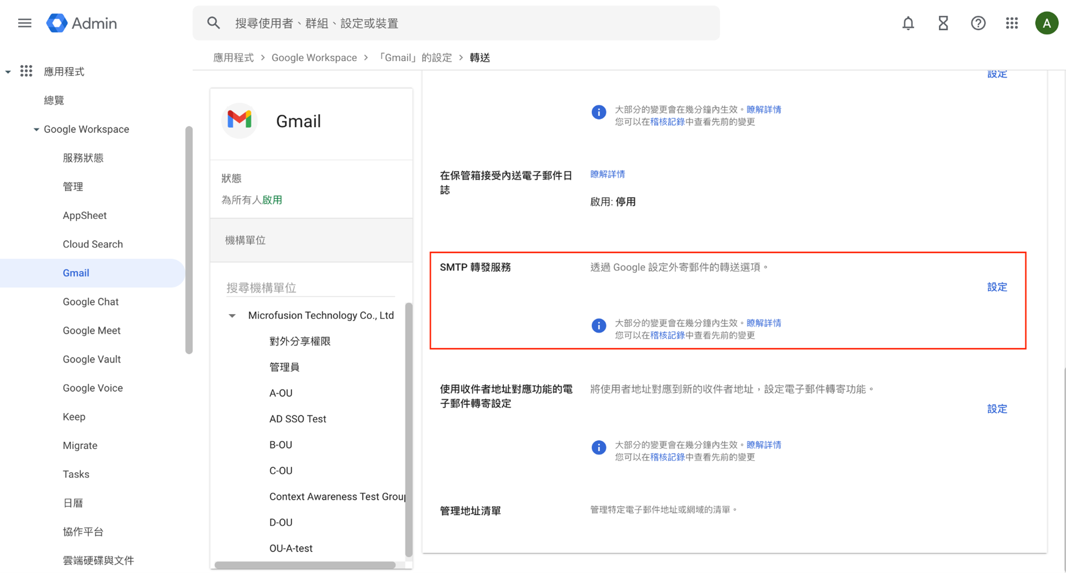This screenshot has height=573, width=1066.
Task: Click 設定 for SMTP 轉發服務
Action: (x=997, y=287)
